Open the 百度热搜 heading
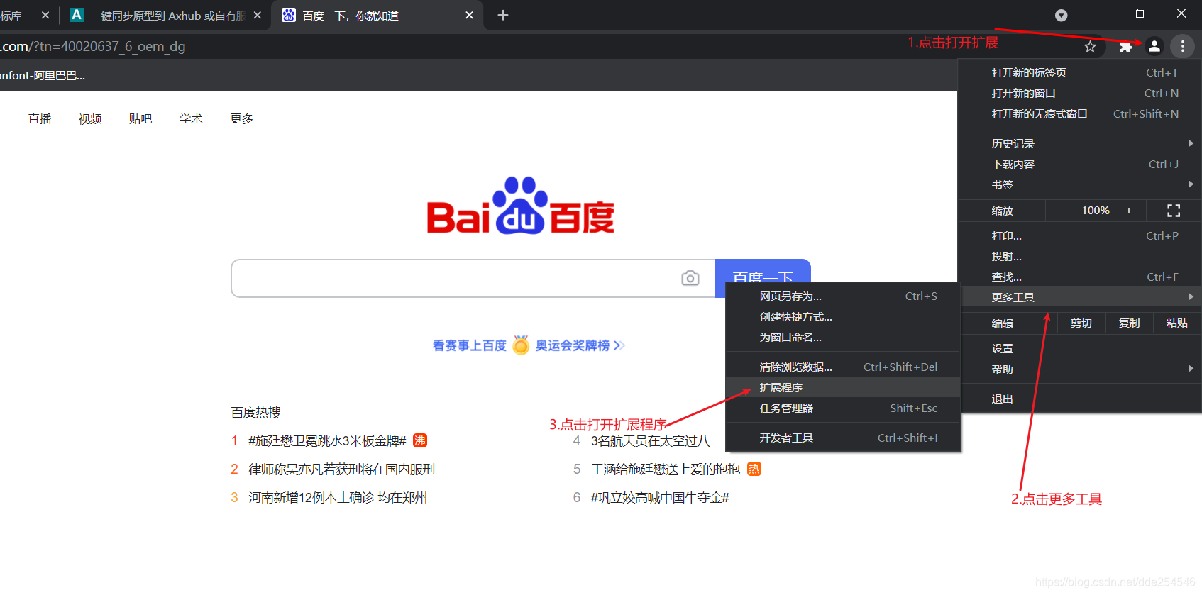Viewport: 1202px width, 595px height. 256,412
